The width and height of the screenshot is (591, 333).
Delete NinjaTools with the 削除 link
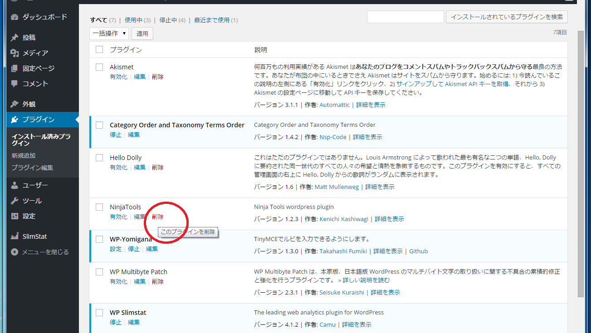coord(158,217)
